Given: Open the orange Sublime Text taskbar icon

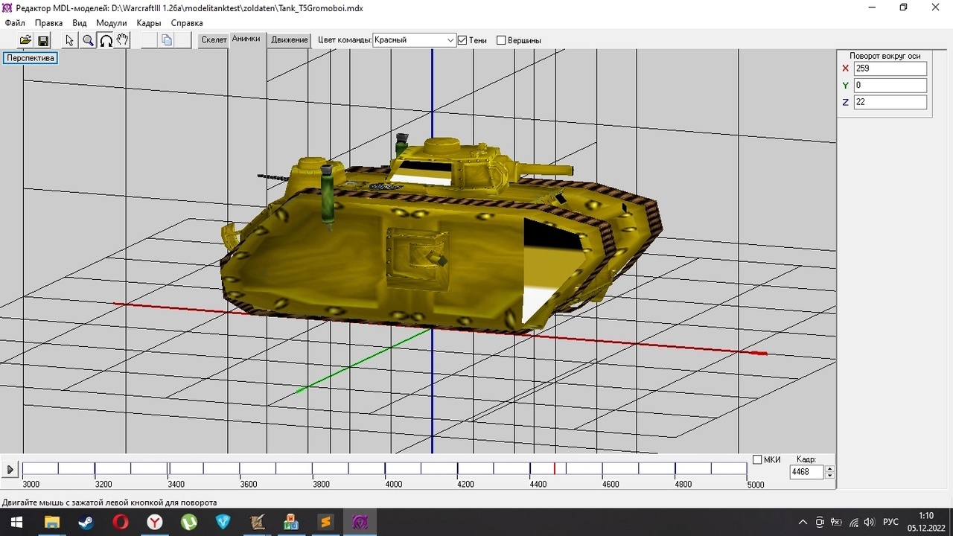Looking at the screenshot, I should (326, 523).
